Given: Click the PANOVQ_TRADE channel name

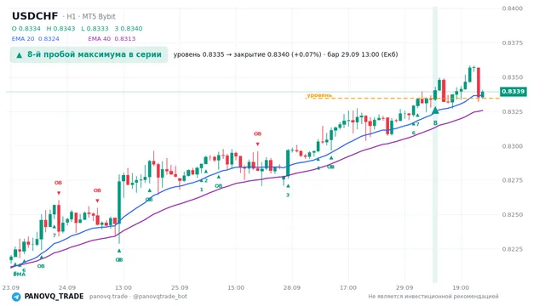Looking at the screenshot, I should pyautogui.click(x=54, y=297).
